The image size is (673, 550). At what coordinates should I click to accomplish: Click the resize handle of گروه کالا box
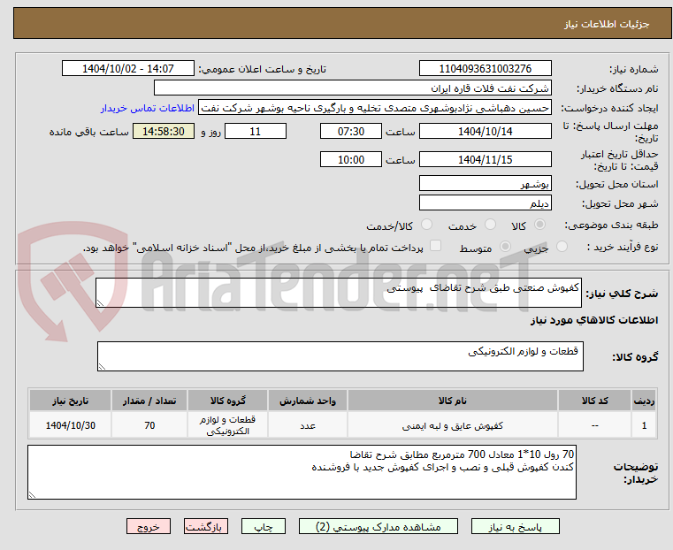(x=102, y=367)
